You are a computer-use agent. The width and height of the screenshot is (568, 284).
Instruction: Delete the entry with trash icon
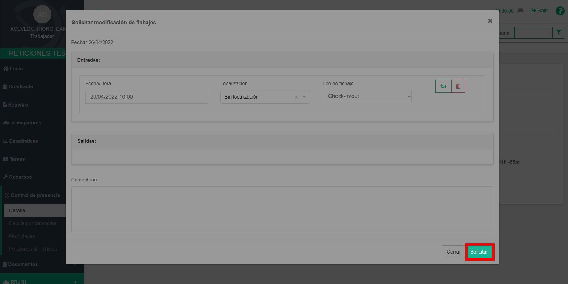(x=458, y=86)
